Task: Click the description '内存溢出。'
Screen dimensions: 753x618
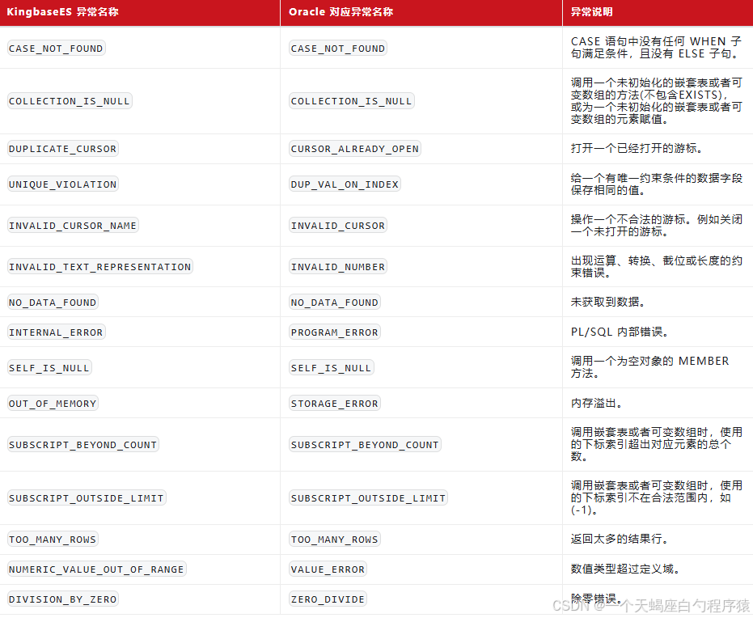Action: [x=596, y=403]
